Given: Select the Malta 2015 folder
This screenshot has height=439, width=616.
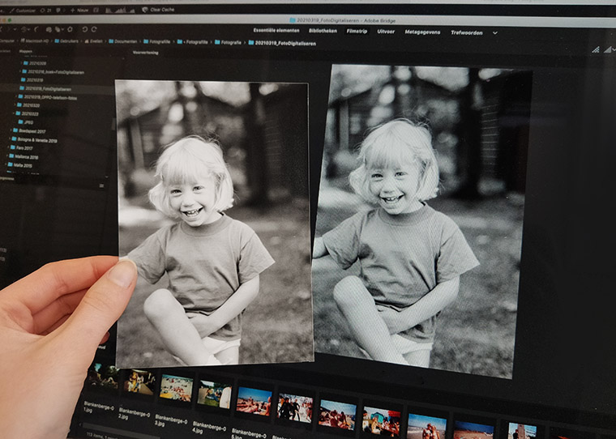Looking at the screenshot, I should pyautogui.click(x=19, y=165).
